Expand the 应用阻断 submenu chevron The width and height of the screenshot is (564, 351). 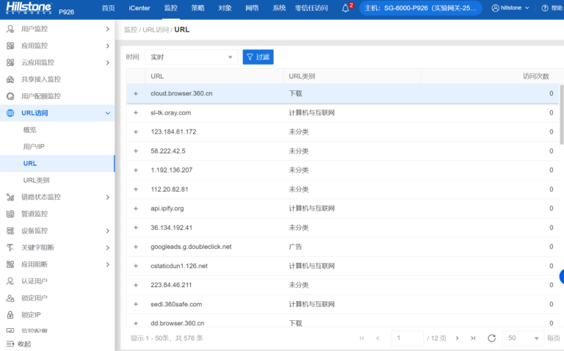click(x=107, y=264)
